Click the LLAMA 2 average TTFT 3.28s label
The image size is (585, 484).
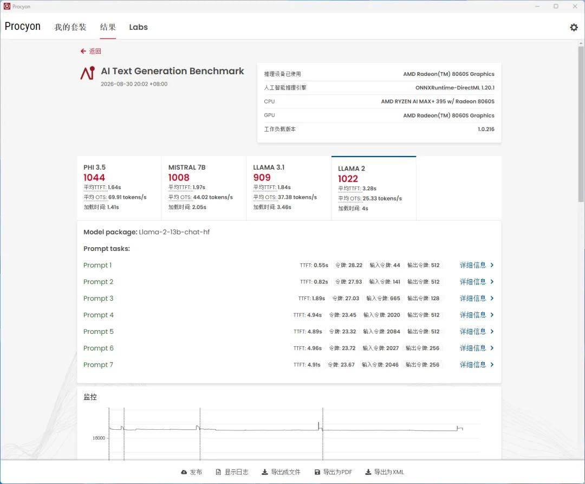click(357, 189)
